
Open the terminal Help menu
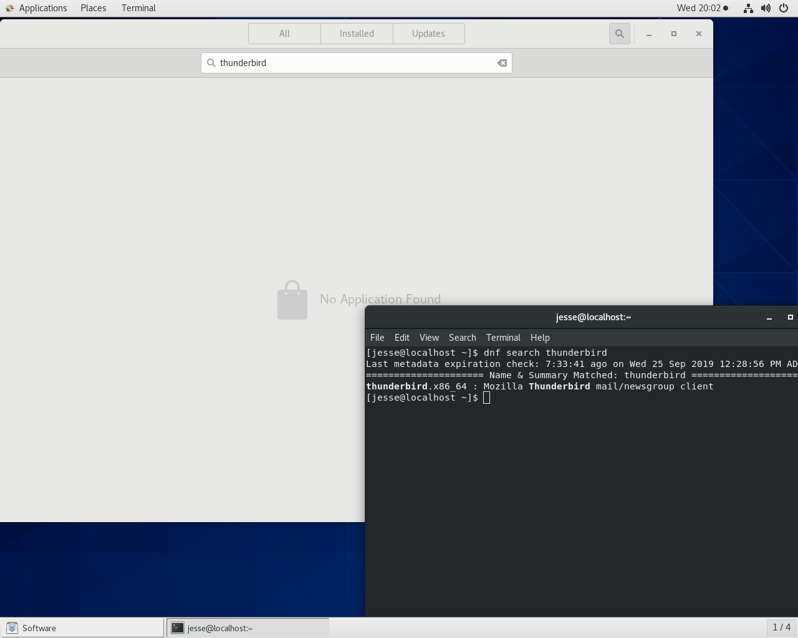click(540, 338)
